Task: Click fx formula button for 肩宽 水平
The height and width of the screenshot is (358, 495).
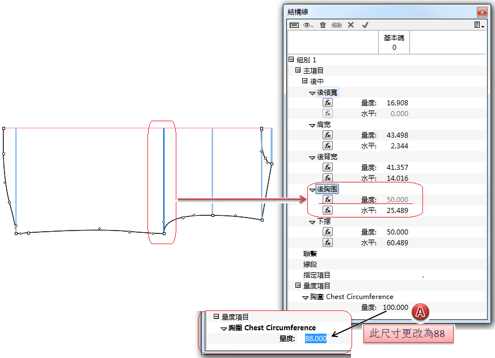Action: tap(328, 146)
